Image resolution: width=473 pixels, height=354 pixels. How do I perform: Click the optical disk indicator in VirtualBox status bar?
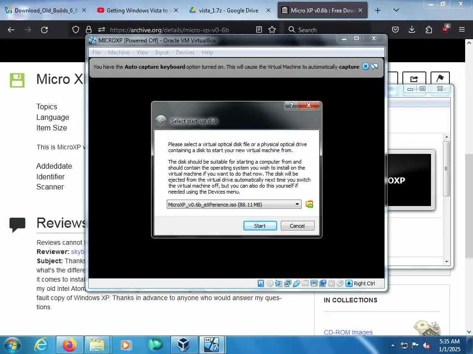coord(270,283)
